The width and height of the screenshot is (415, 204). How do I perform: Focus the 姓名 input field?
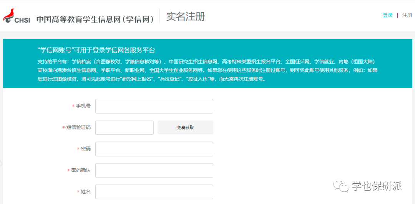[154, 192]
